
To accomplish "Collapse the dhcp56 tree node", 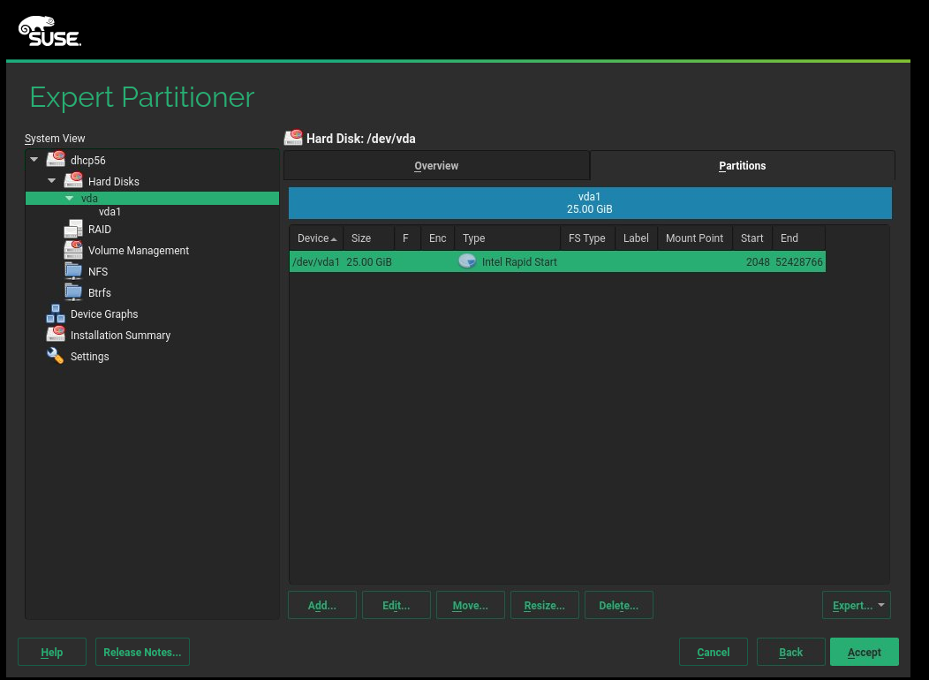I will 34,160.
